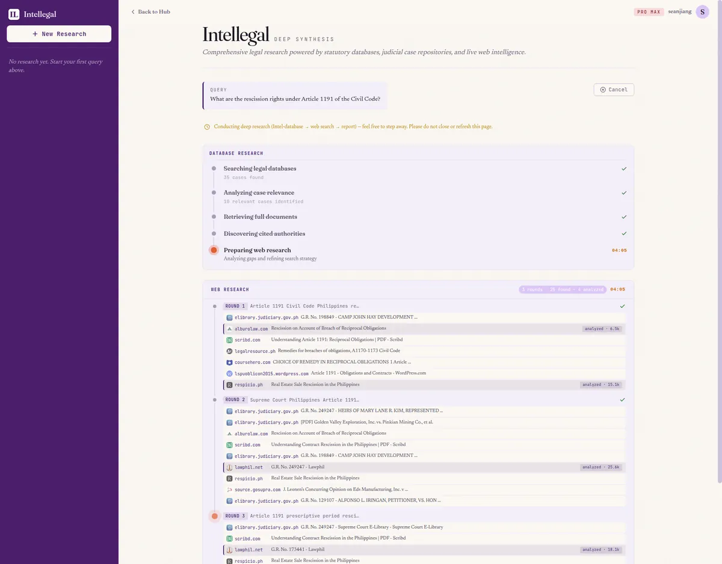722x564 pixels.
Task: Click favicon for Golden Valley Exploration PDF result
Action: click(229, 422)
